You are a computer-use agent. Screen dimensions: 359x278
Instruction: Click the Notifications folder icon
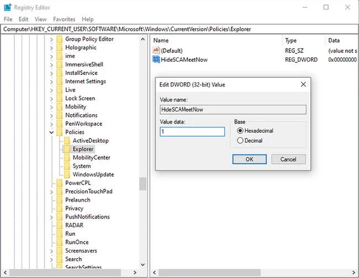(60, 115)
